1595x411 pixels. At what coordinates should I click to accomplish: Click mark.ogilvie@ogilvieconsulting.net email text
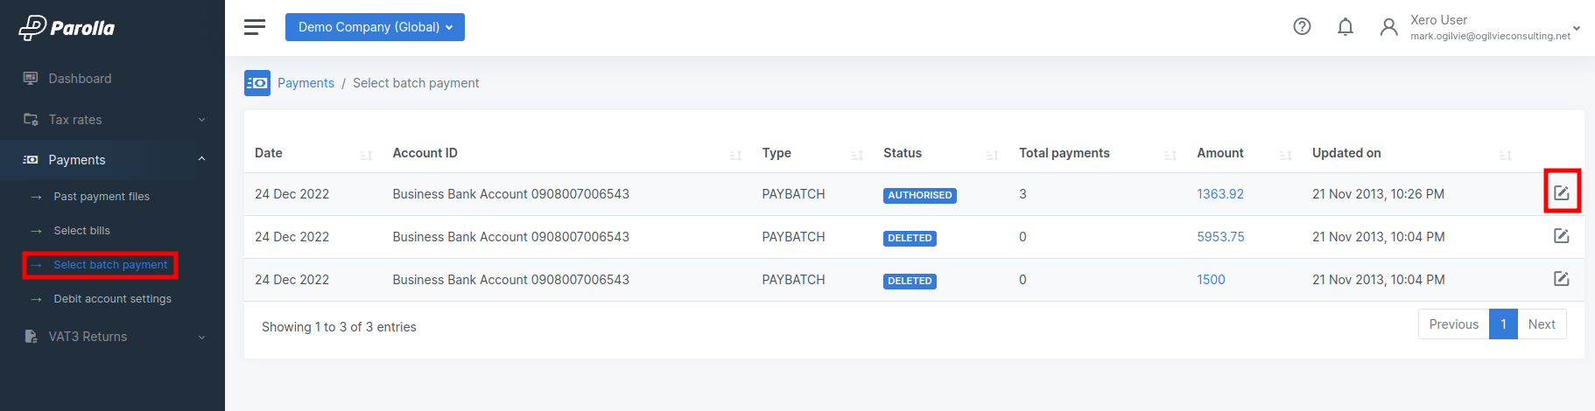point(1490,37)
